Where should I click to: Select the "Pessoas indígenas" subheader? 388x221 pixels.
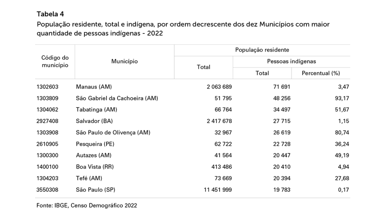click(x=291, y=61)
